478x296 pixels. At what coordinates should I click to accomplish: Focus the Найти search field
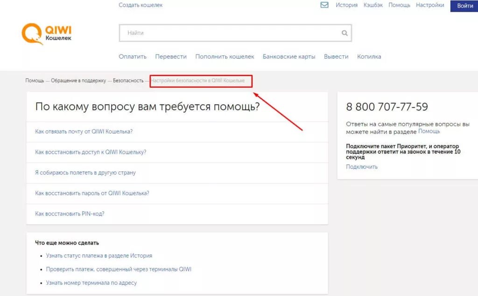click(x=235, y=33)
